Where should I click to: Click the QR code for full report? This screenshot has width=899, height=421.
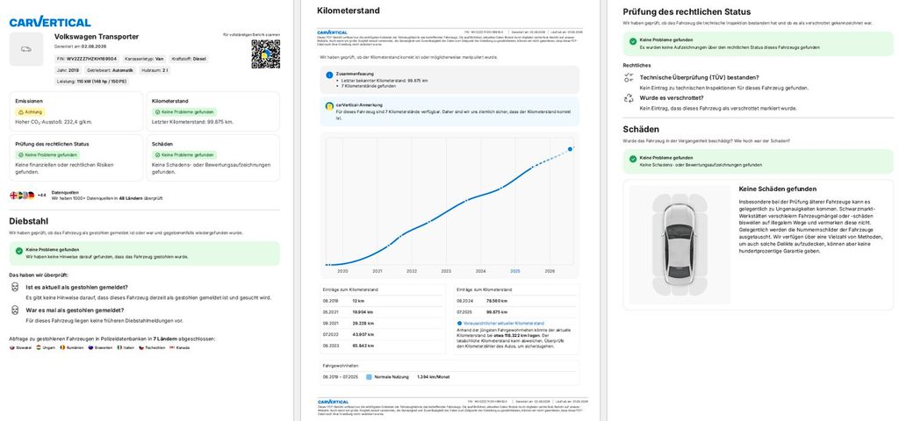coord(265,54)
